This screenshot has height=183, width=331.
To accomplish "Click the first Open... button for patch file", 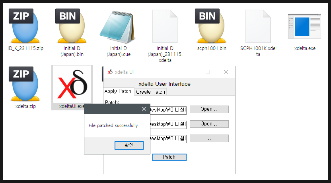I will (209, 109).
